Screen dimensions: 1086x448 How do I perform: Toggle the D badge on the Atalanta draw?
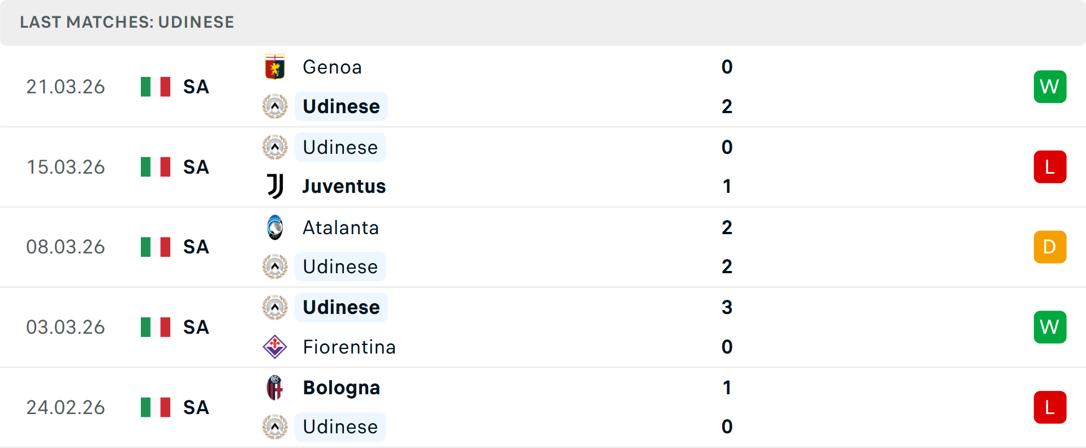(1050, 247)
